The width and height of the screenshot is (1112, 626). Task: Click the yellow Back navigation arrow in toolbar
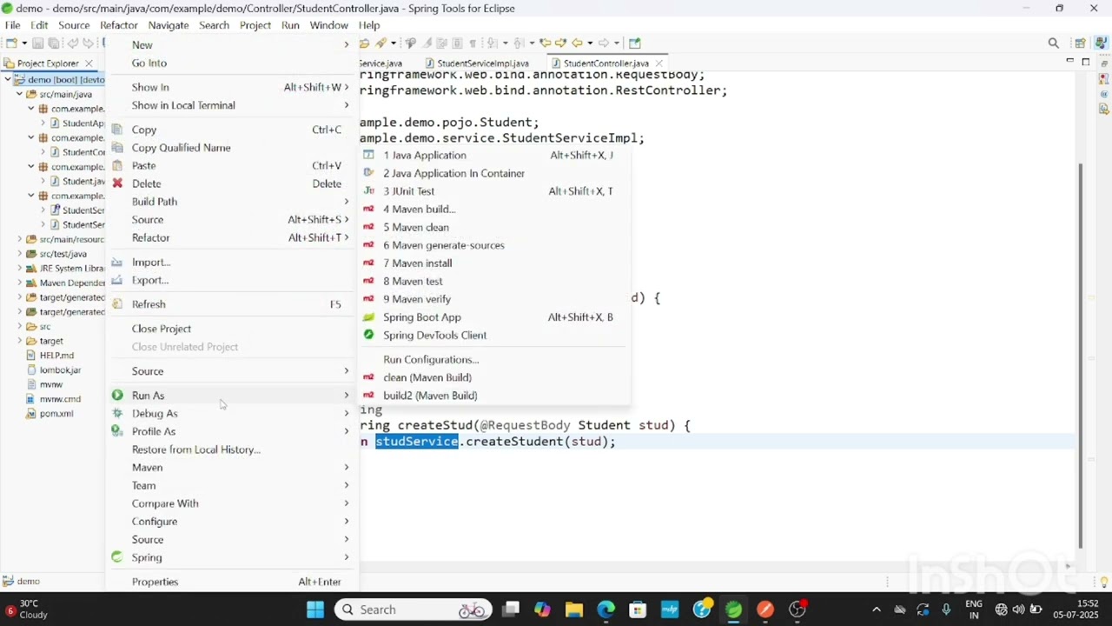click(576, 43)
